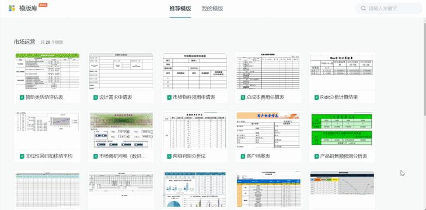Click the 设计需求申请表 title
The width and height of the screenshot is (426, 210).
(116, 97)
